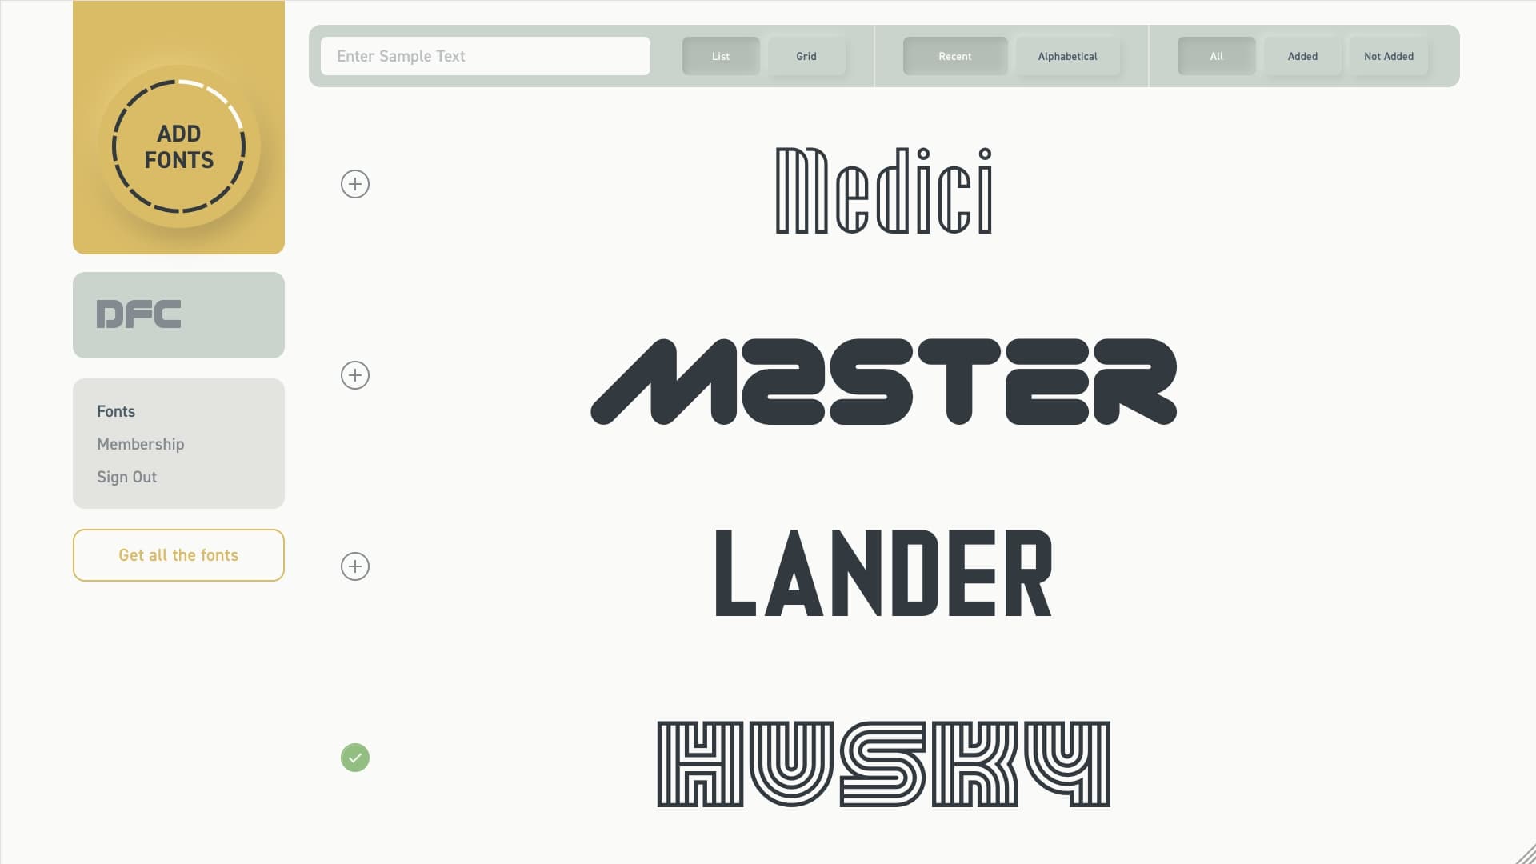1536x864 pixels.
Task: Click the add font icon for LANDER
Action: tap(354, 566)
